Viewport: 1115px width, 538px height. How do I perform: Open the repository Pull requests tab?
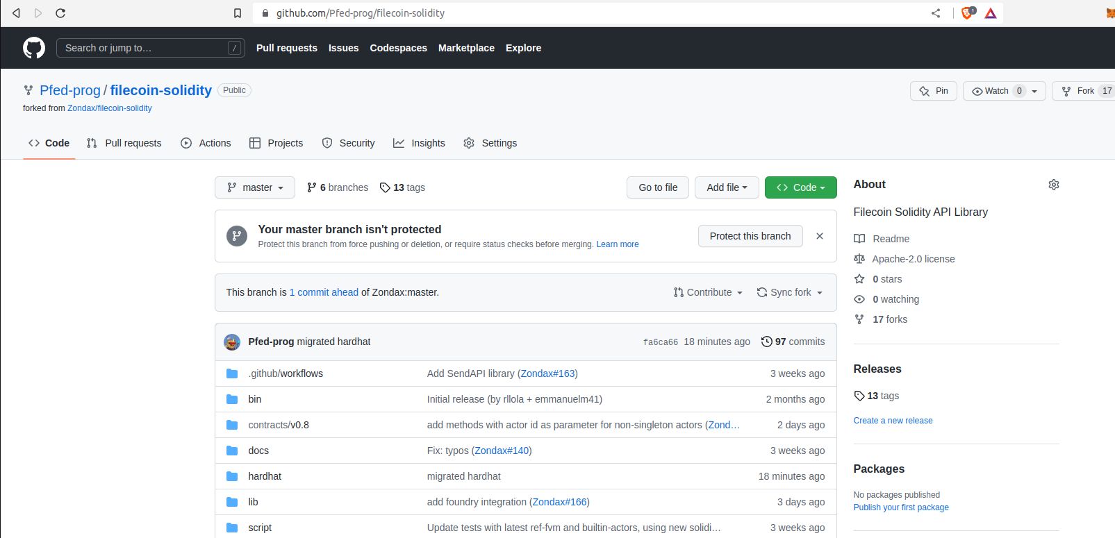(x=124, y=143)
